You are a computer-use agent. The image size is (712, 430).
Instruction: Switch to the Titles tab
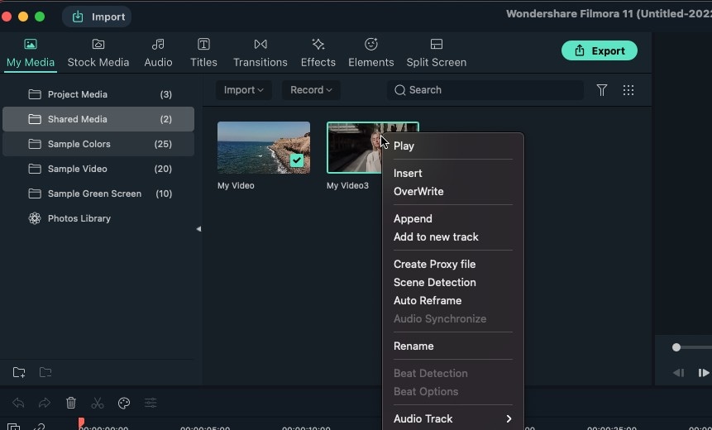click(203, 53)
